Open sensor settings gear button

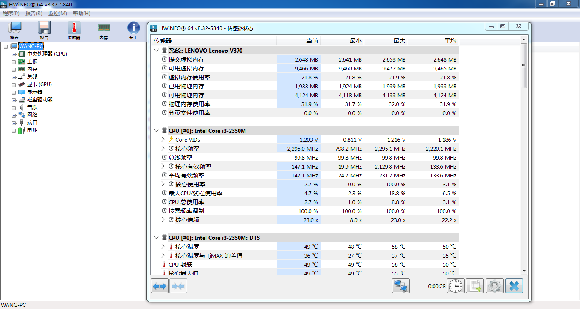click(494, 286)
